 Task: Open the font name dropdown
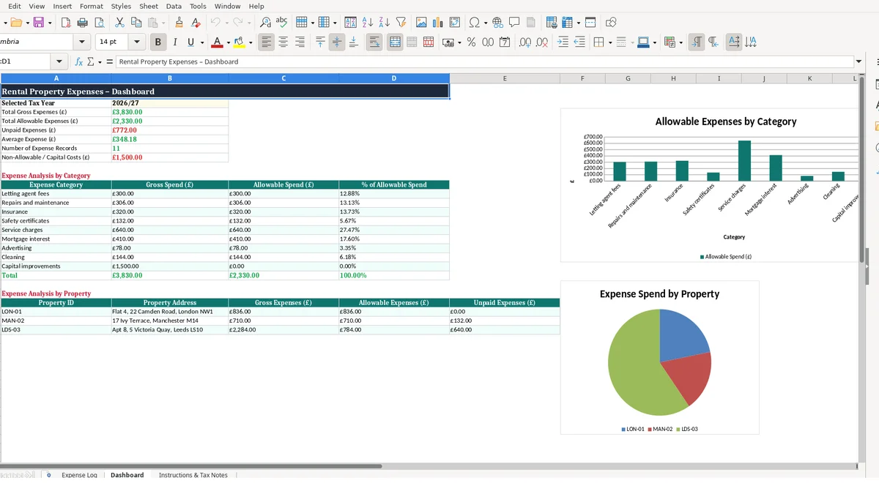coord(82,42)
